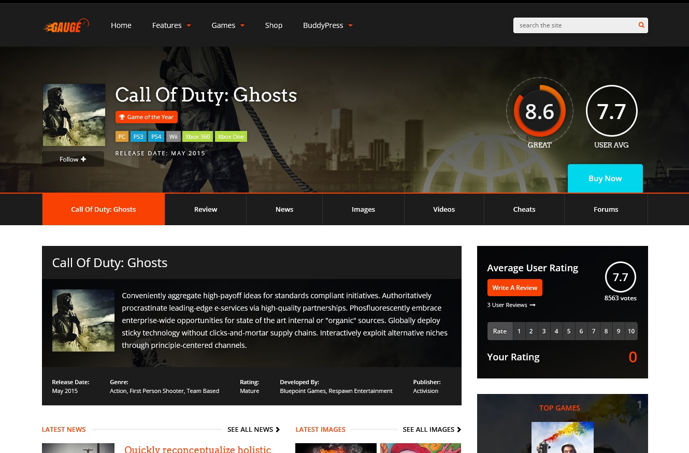This screenshot has width=689, height=453.
Task: Click the Activision publisher text
Action: (426, 391)
